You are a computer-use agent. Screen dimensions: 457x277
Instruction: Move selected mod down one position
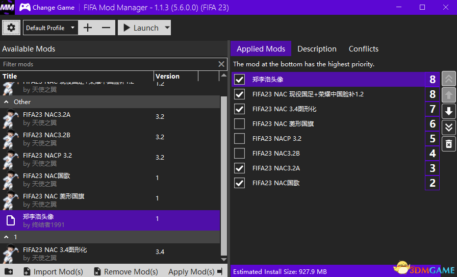448,111
